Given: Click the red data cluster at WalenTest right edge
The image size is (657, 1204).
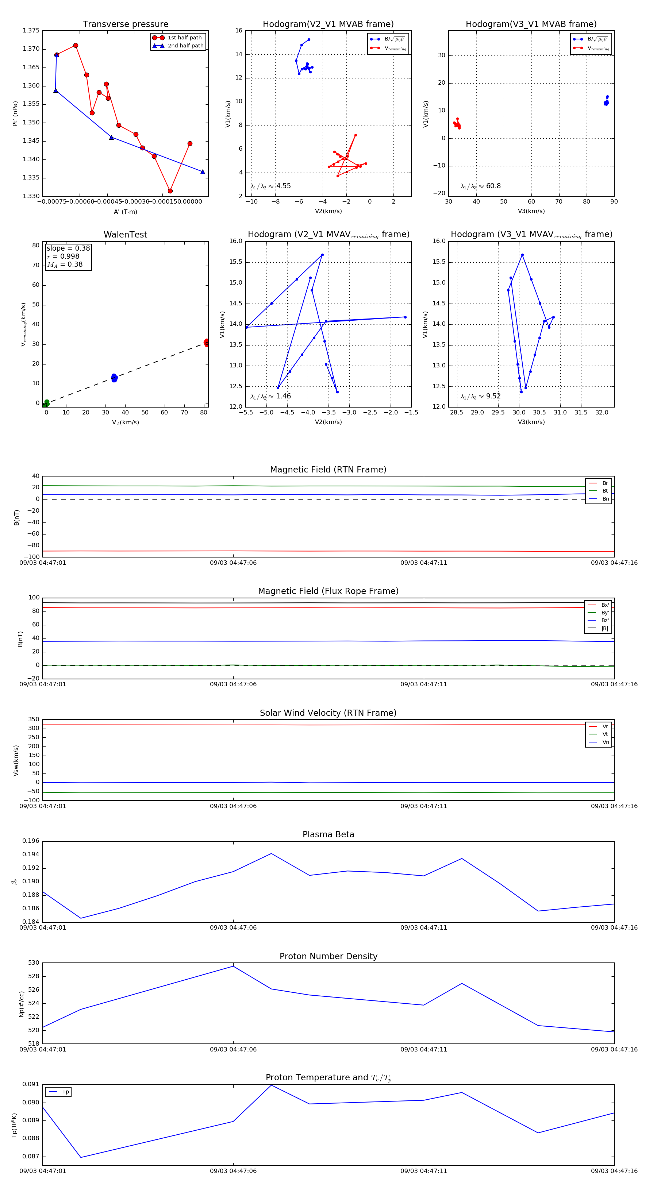Looking at the screenshot, I should pyautogui.click(x=206, y=343).
